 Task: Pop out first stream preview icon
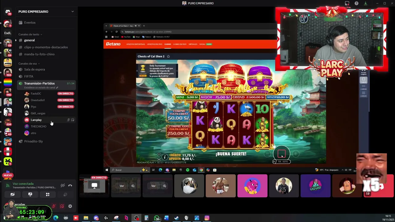tap(133, 186)
